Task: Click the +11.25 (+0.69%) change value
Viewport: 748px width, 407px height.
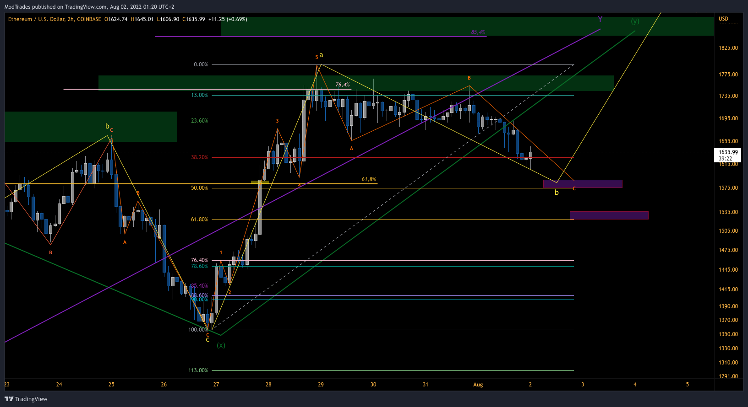Action: click(228, 19)
